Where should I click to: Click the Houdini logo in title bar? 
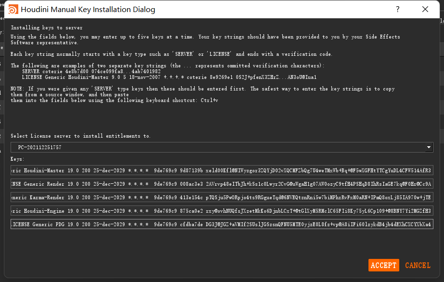[x=13, y=10]
